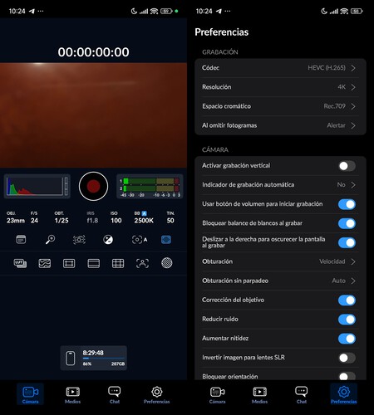
Task: Tap do-not-disturb moon icon in left status bar
Action: click(x=134, y=11)
